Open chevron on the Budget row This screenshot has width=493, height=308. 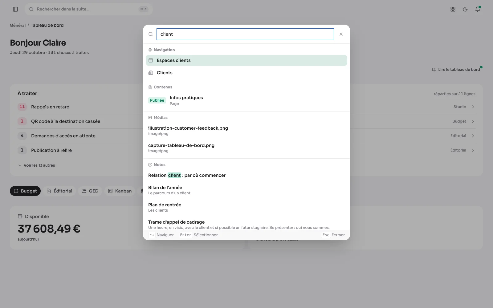(473, 121)
